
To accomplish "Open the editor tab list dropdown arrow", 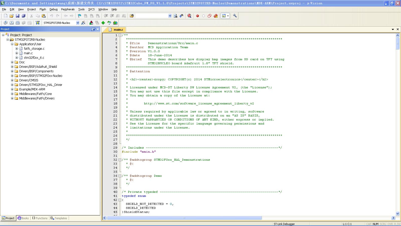I will click(393, 29).
